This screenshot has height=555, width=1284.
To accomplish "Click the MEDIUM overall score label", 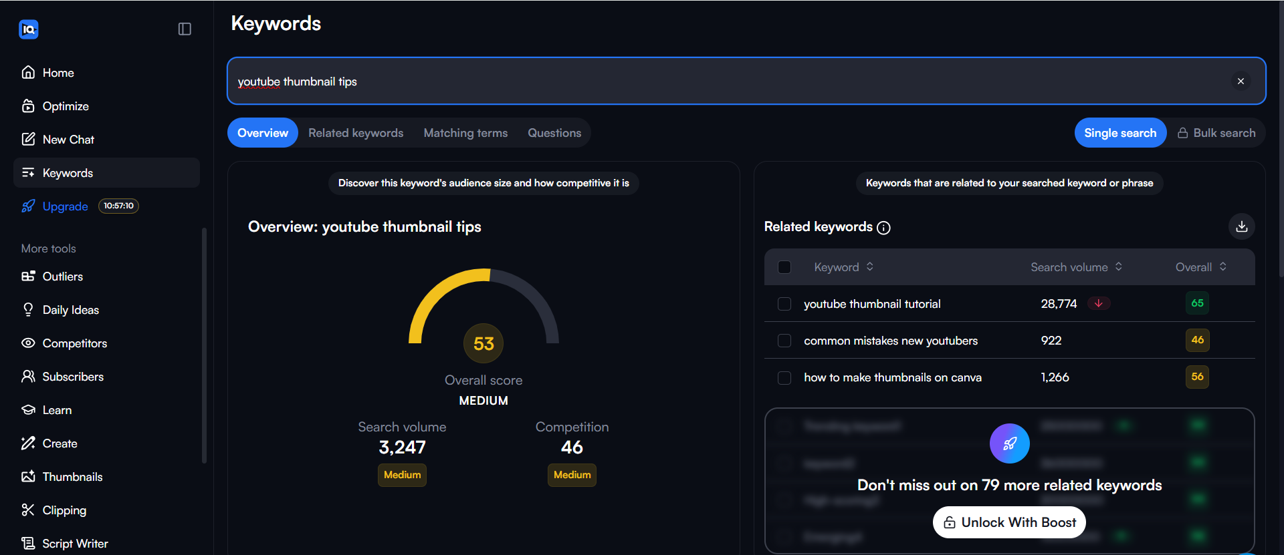I will click(484, 401).
